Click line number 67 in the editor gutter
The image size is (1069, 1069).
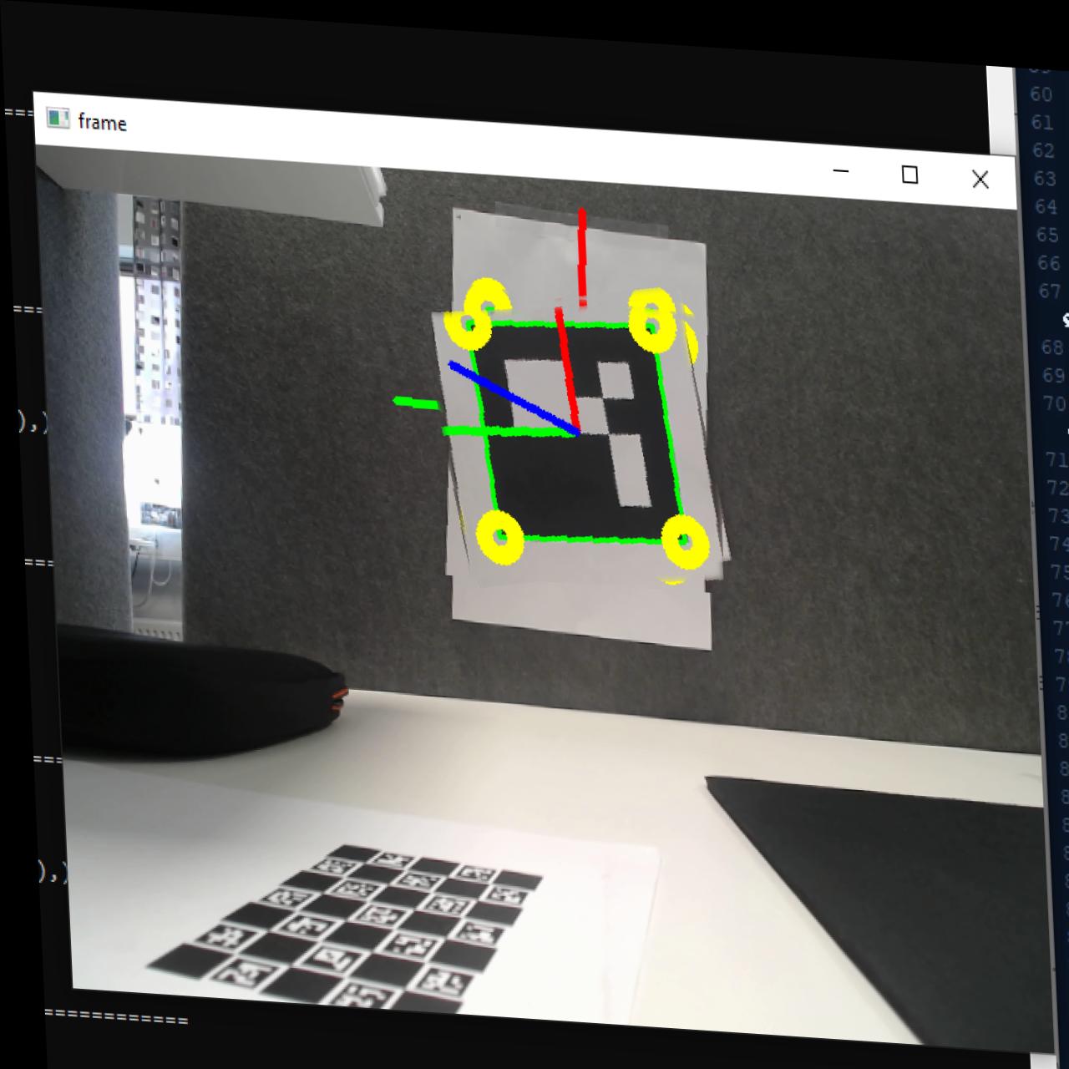click(x=1051, y=291)
